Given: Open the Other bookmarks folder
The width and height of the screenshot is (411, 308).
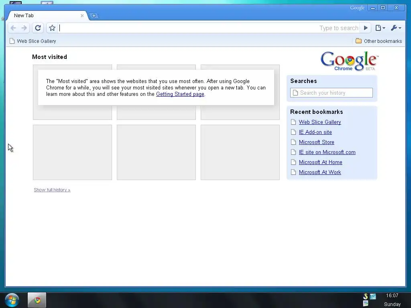Looking at the screenshot, I should click(378, 41).
